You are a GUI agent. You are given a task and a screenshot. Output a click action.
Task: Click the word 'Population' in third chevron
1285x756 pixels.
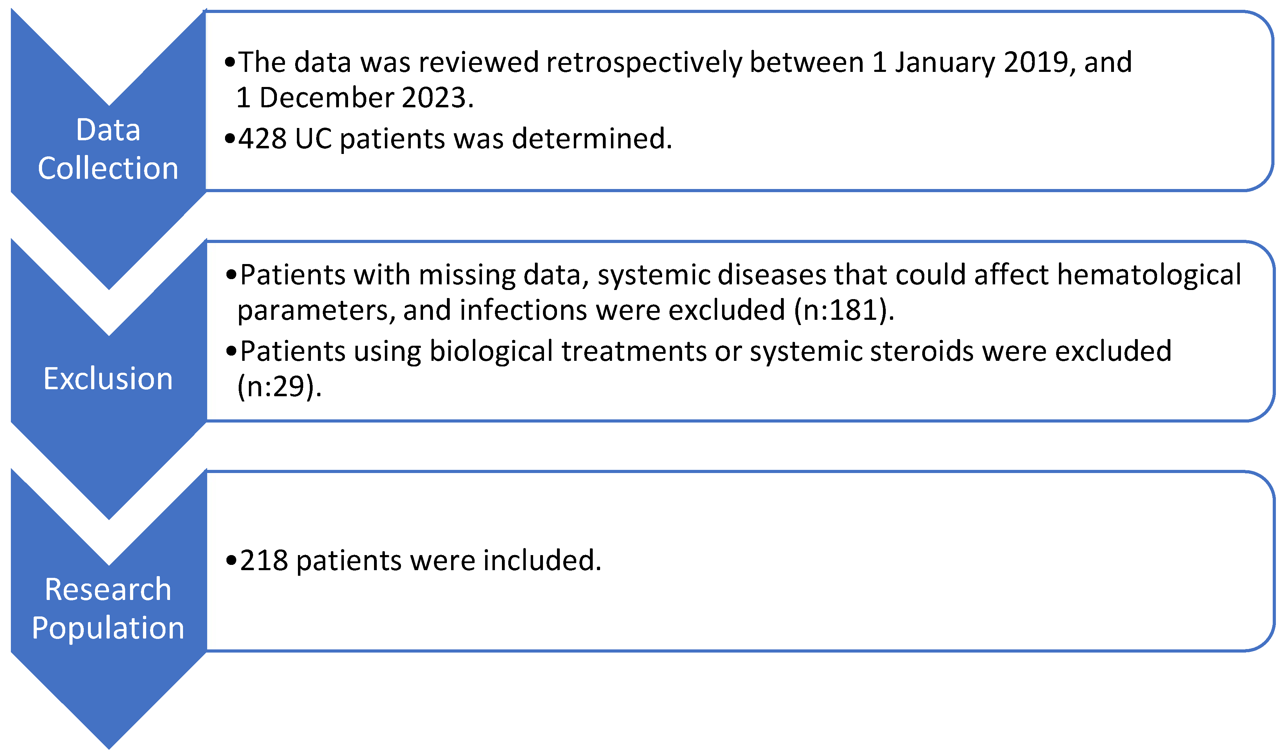click(x=108, y=628)
